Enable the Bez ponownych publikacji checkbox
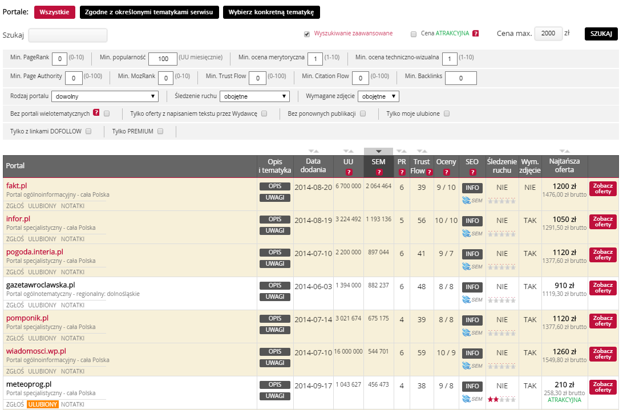Image resolution: width=623 pixels, height=410 pixels. [x=363, y=113]
